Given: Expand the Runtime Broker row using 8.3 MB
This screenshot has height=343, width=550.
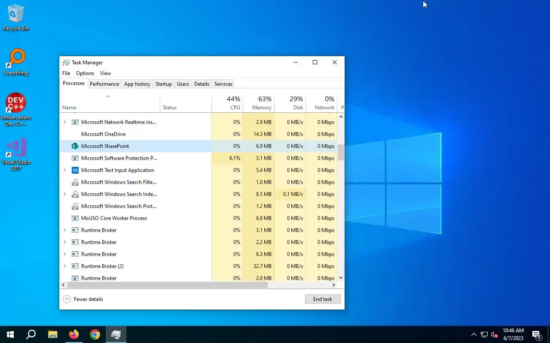Looking at the screenshot, I should (x=65, y=254).
